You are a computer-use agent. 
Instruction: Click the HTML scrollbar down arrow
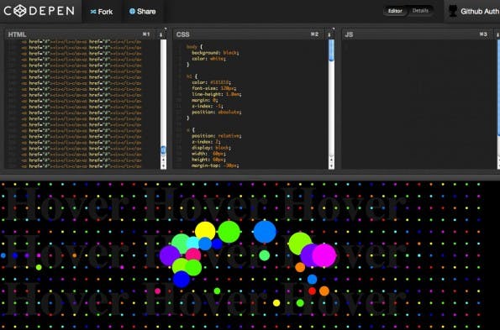(x=164, y=166)
